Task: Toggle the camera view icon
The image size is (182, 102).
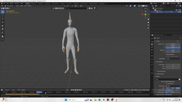Action: point(148,25)
